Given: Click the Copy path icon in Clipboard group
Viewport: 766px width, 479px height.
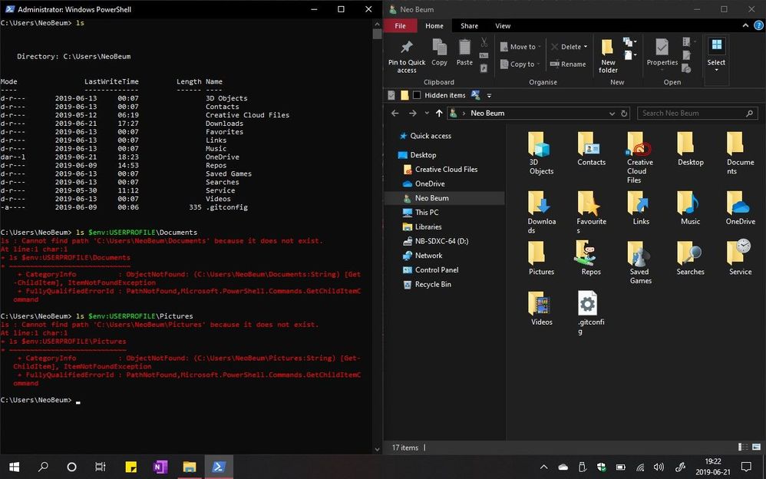Looking at the screenshot, I should point(484,55).
